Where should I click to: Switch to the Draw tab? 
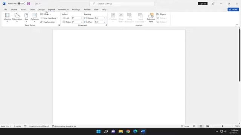pos(32,9)
